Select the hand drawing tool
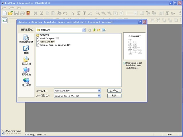 point(90,13)
